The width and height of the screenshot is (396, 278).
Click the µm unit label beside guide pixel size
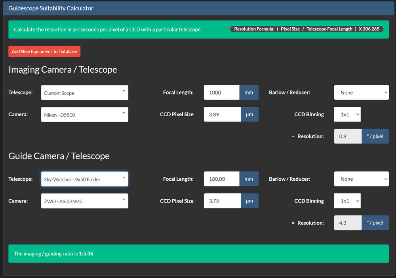(x=249, y=201)
